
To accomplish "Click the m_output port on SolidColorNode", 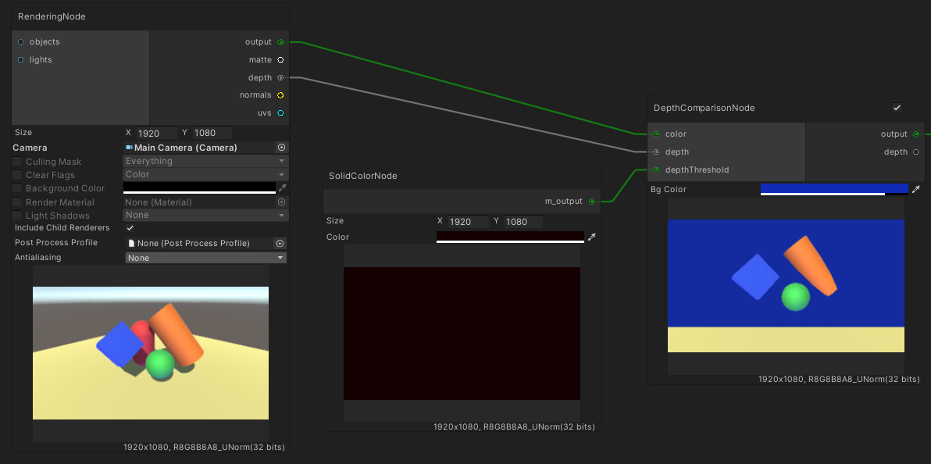I will [x=592, y=202].
